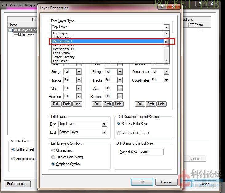Choose Characters drill drawing symbol
The height and width of the screenshot is (193, 225).
(53, 150)
